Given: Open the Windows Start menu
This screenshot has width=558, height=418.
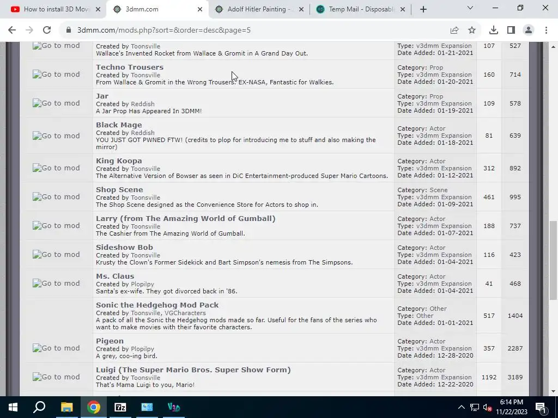Looking at the screenshot, I should coord(13,407).
